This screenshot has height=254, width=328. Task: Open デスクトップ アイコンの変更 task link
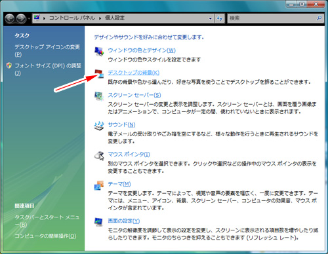point(47,50)
